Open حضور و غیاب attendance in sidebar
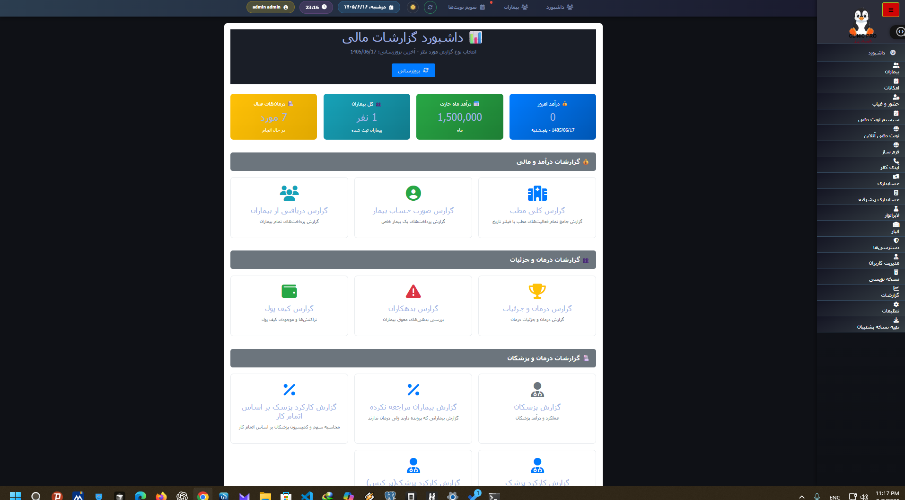Viewport: 905px width, 500px height. 861,101
